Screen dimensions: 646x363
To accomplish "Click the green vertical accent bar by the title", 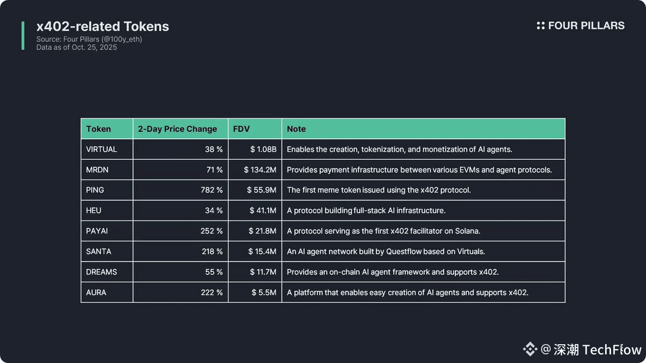I will pyautogui.click(x=23, y=35).
